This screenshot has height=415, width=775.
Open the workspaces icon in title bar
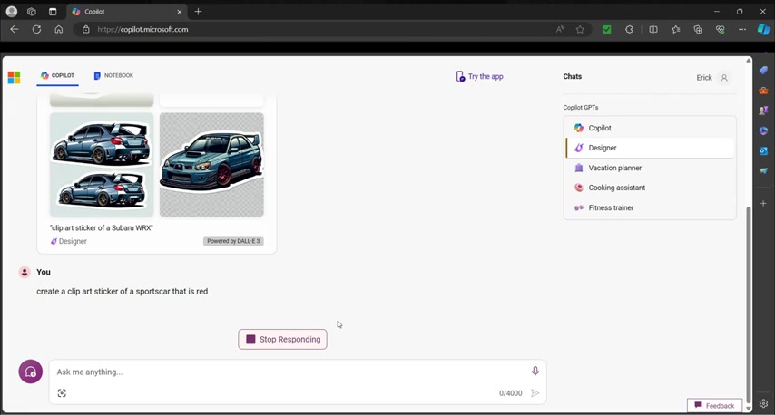[32, 12]
